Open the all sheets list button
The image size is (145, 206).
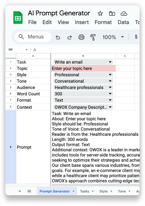(x=29, y=191)
